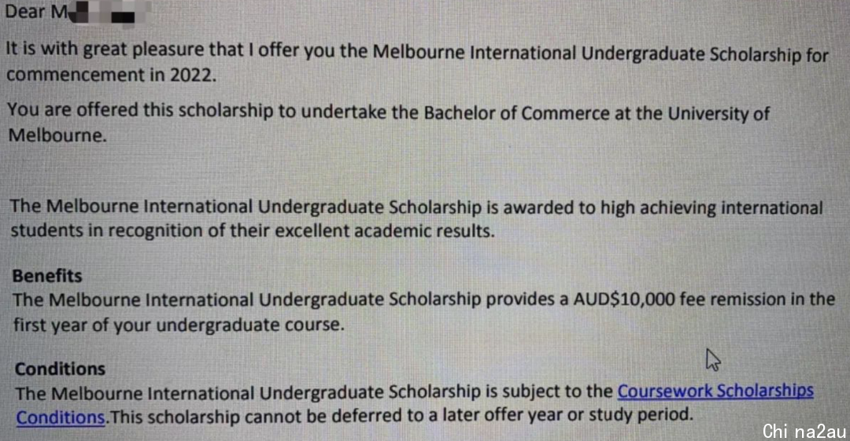This screenshot has width=850, height=441.
Task: Click the Dear greeting at top
Action: click(25, 11)
